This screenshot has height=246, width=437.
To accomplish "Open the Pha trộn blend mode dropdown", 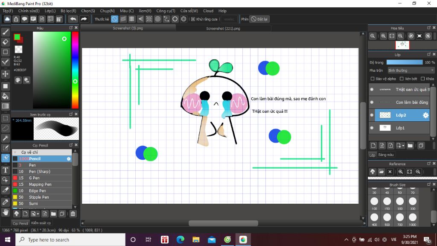I will [x=411, y=70].
